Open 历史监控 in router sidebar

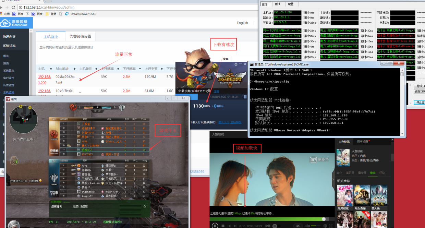point(9,85)
